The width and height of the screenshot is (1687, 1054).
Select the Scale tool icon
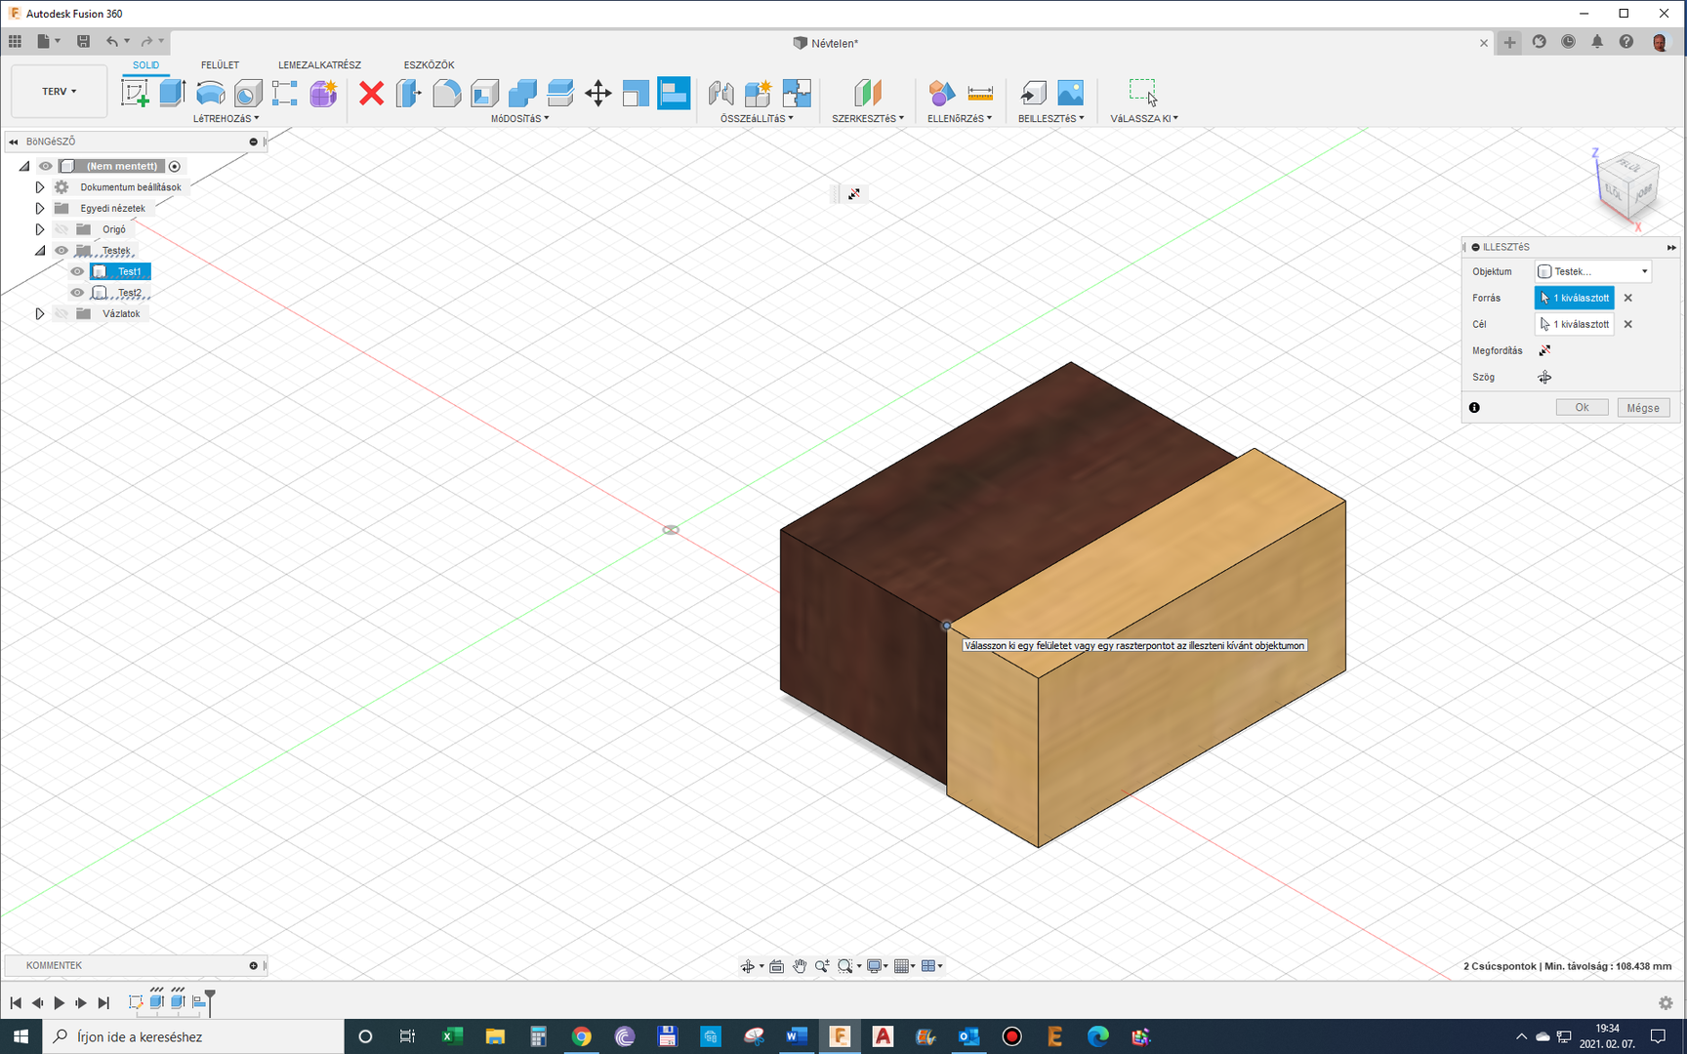pos(636,94)
